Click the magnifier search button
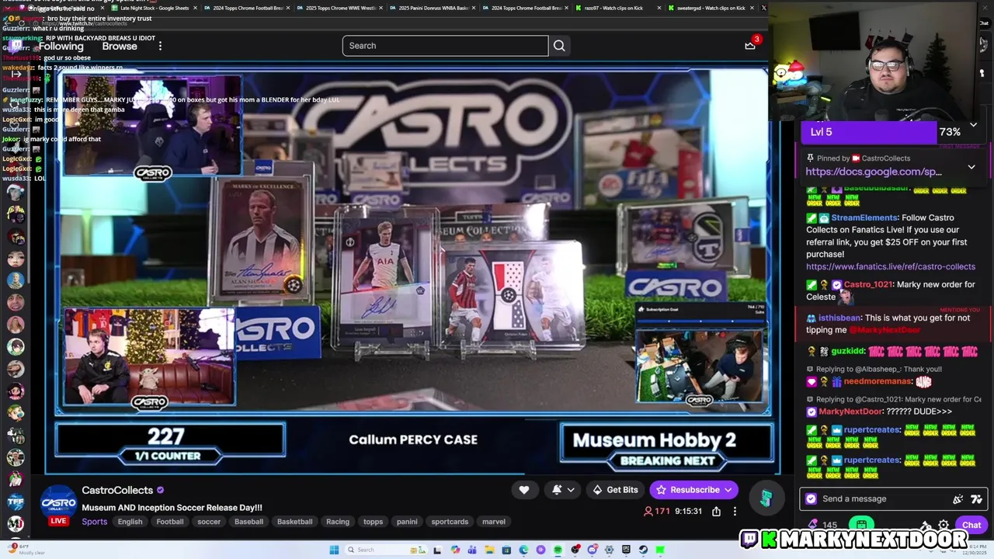This screenshot has height=559, width=994. [559, 46]
